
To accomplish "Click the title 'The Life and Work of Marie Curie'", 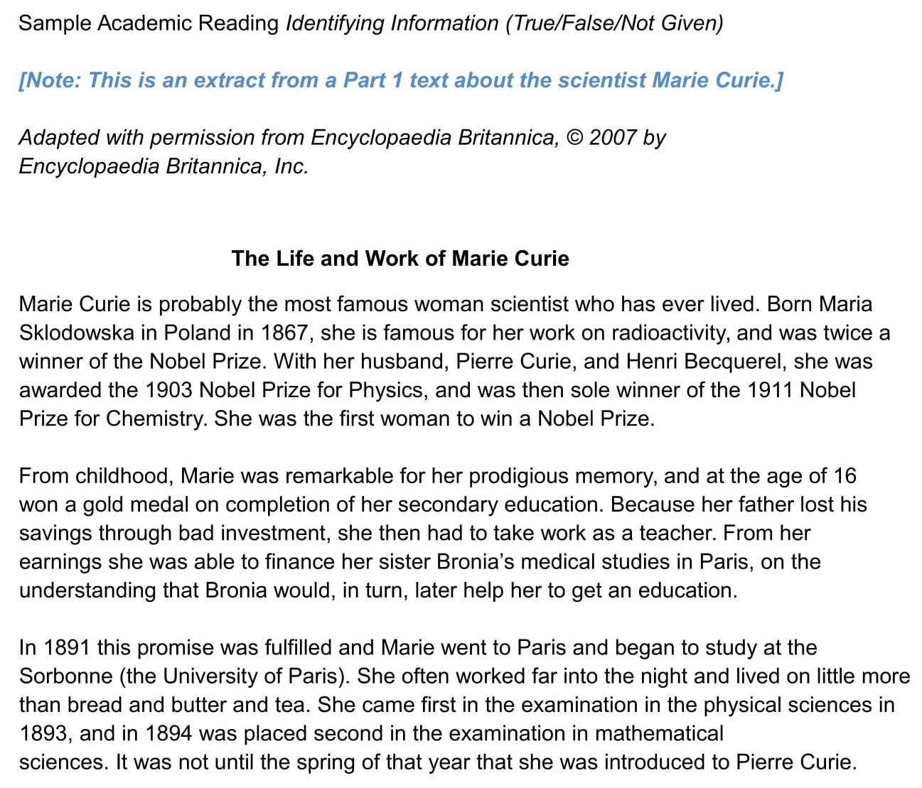I will tap(400, 258).
